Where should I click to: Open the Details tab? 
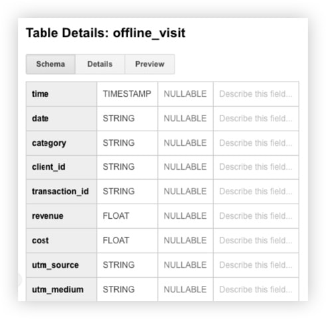pyautogui.click(x=100, y=64)
